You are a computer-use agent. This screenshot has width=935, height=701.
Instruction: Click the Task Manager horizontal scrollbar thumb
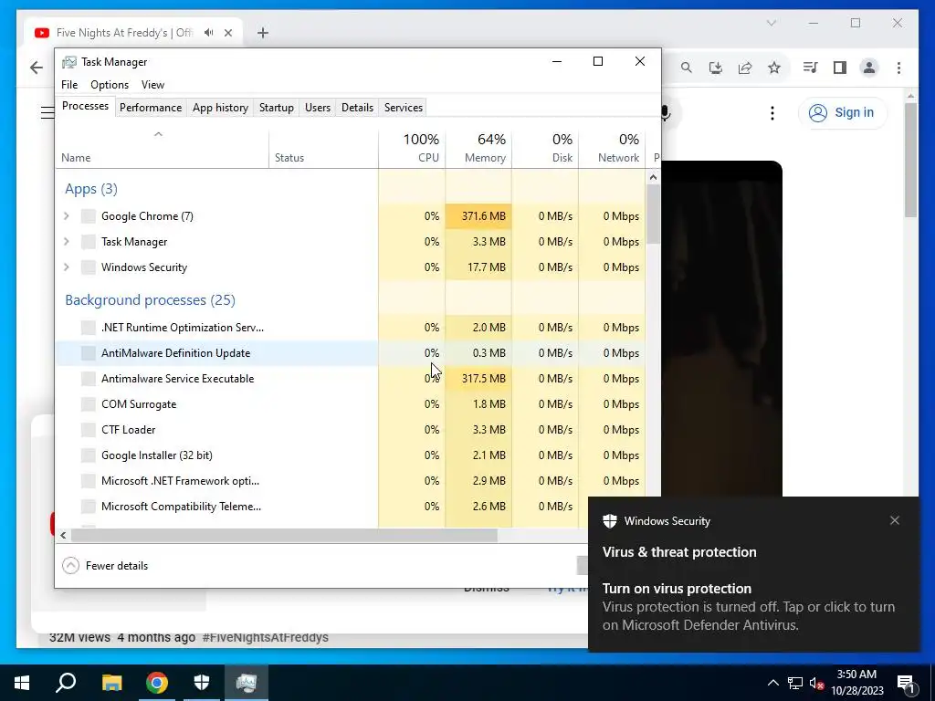pyautogui.click(x=285, y=535)
